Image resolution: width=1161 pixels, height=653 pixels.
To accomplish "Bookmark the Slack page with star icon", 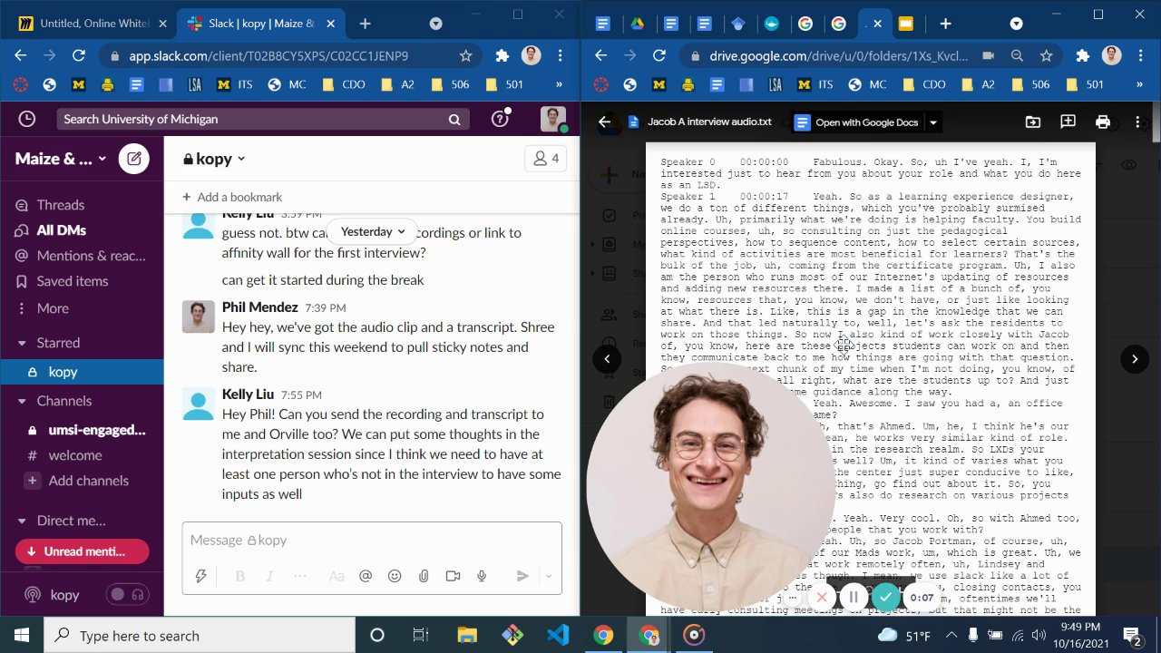I will [466, 56].
